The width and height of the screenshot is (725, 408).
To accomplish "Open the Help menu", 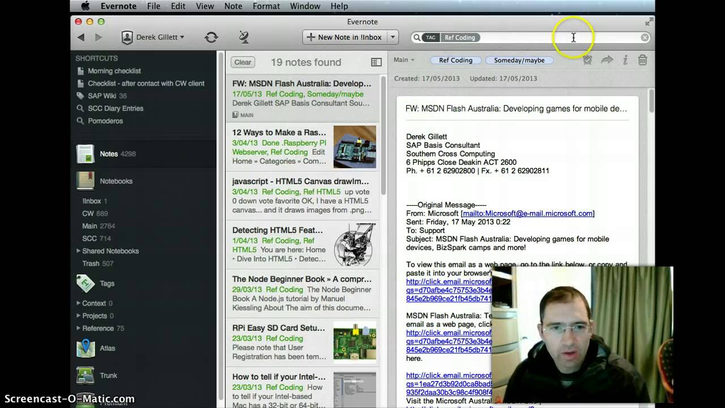I will (x=339, y=6).
